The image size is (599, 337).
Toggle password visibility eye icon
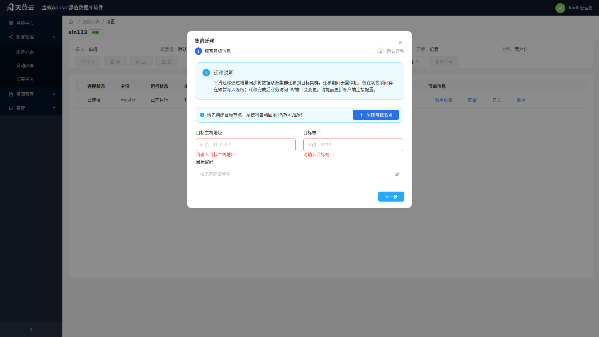tap(397, 174)
